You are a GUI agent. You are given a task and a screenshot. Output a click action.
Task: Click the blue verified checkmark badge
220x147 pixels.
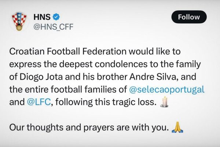pos(56,17)
